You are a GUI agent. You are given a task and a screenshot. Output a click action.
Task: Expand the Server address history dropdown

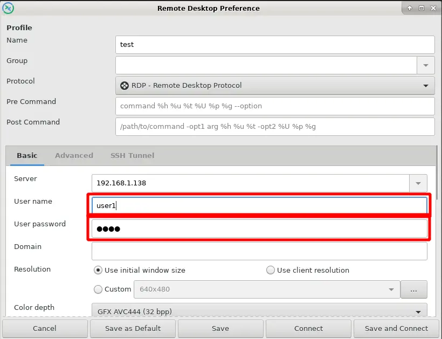point(418,183)
